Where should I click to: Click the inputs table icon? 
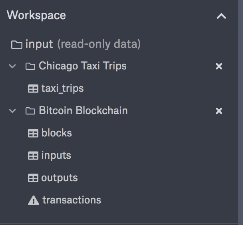33,156
